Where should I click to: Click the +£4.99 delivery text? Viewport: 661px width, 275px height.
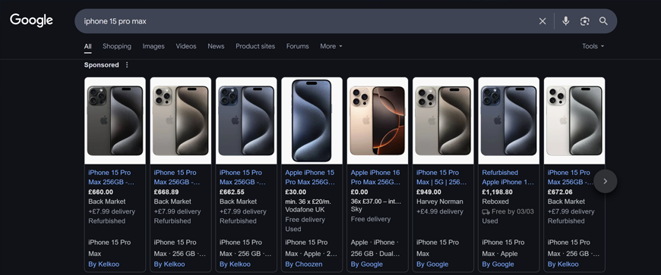(440, 211)
